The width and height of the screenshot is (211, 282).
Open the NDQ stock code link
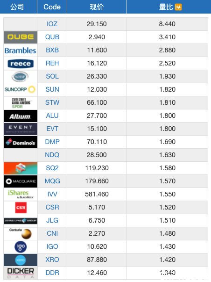pyautogui.click(x=52, y=155)
